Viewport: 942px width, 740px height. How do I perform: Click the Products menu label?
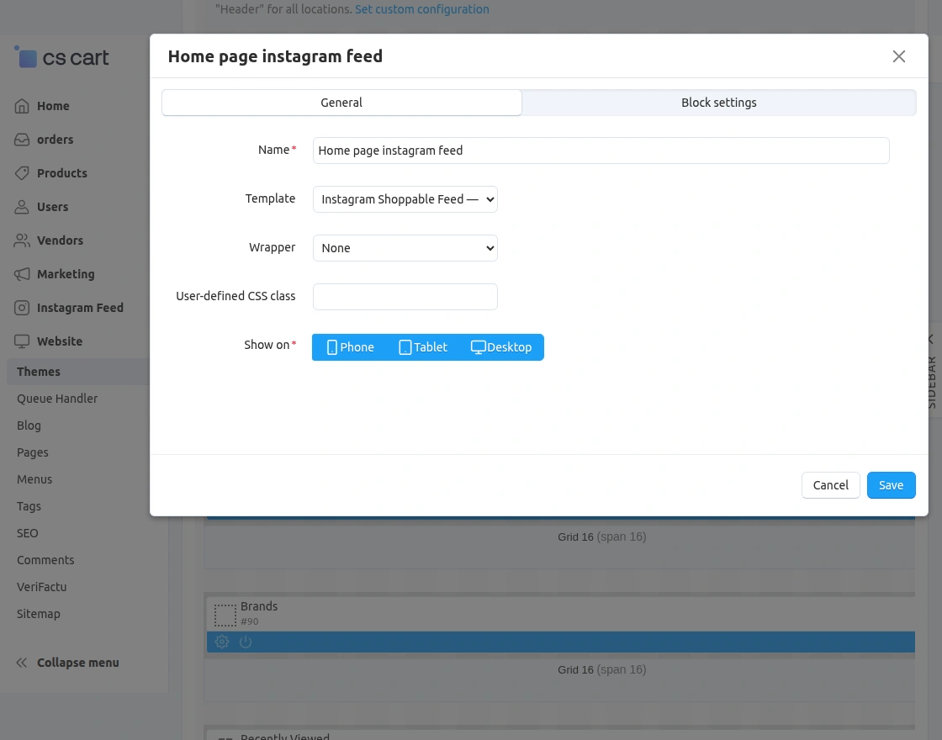pyautogui.click(x=62, y=173)
